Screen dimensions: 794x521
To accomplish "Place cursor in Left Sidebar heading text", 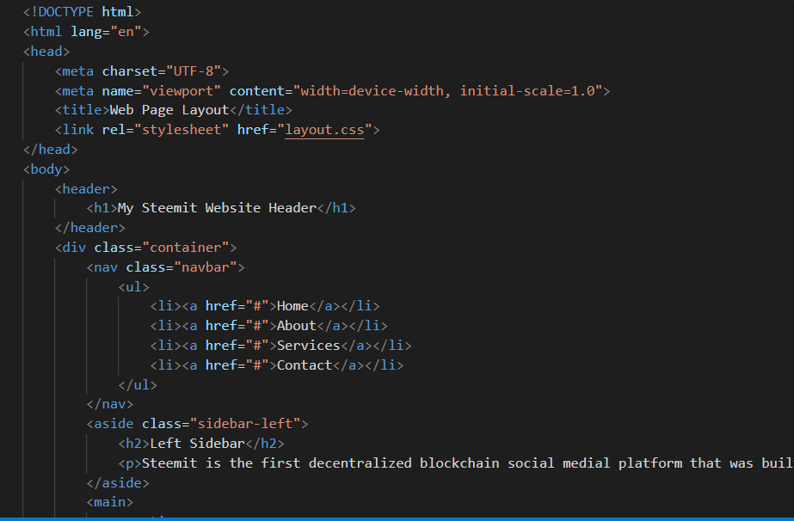I will (198, 444).
